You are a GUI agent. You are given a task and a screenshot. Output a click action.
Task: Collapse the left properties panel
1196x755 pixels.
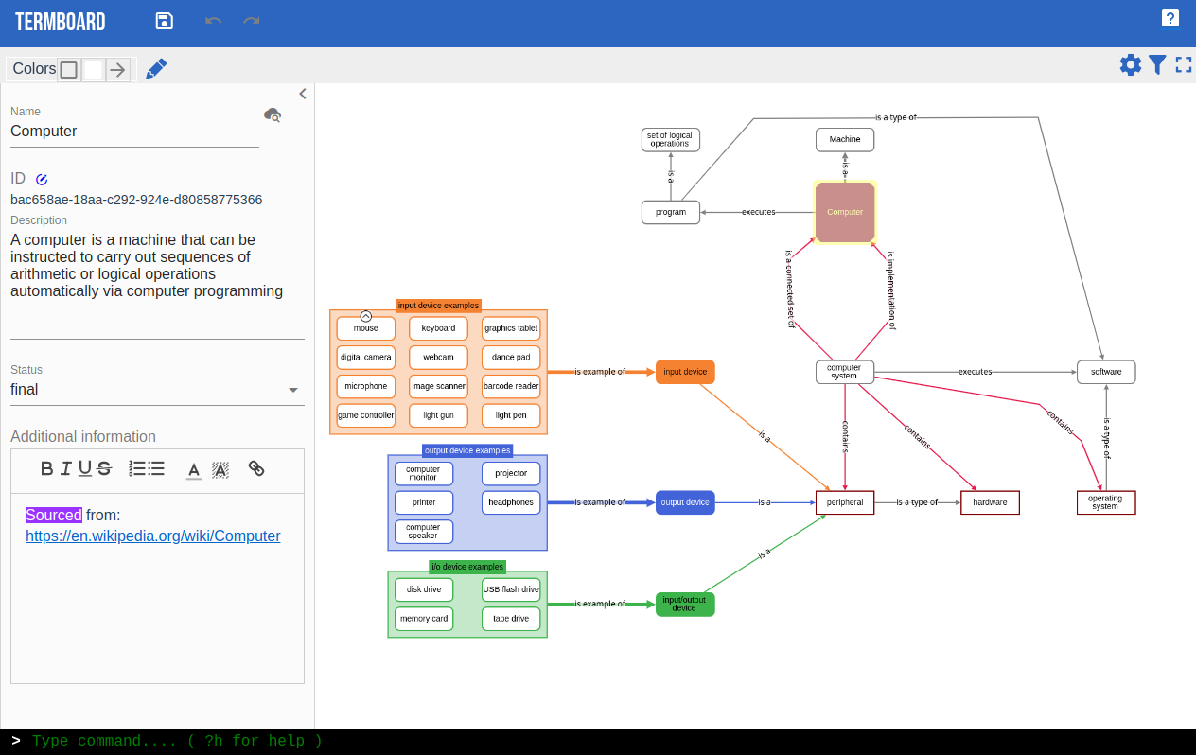[x=303, y=94]
